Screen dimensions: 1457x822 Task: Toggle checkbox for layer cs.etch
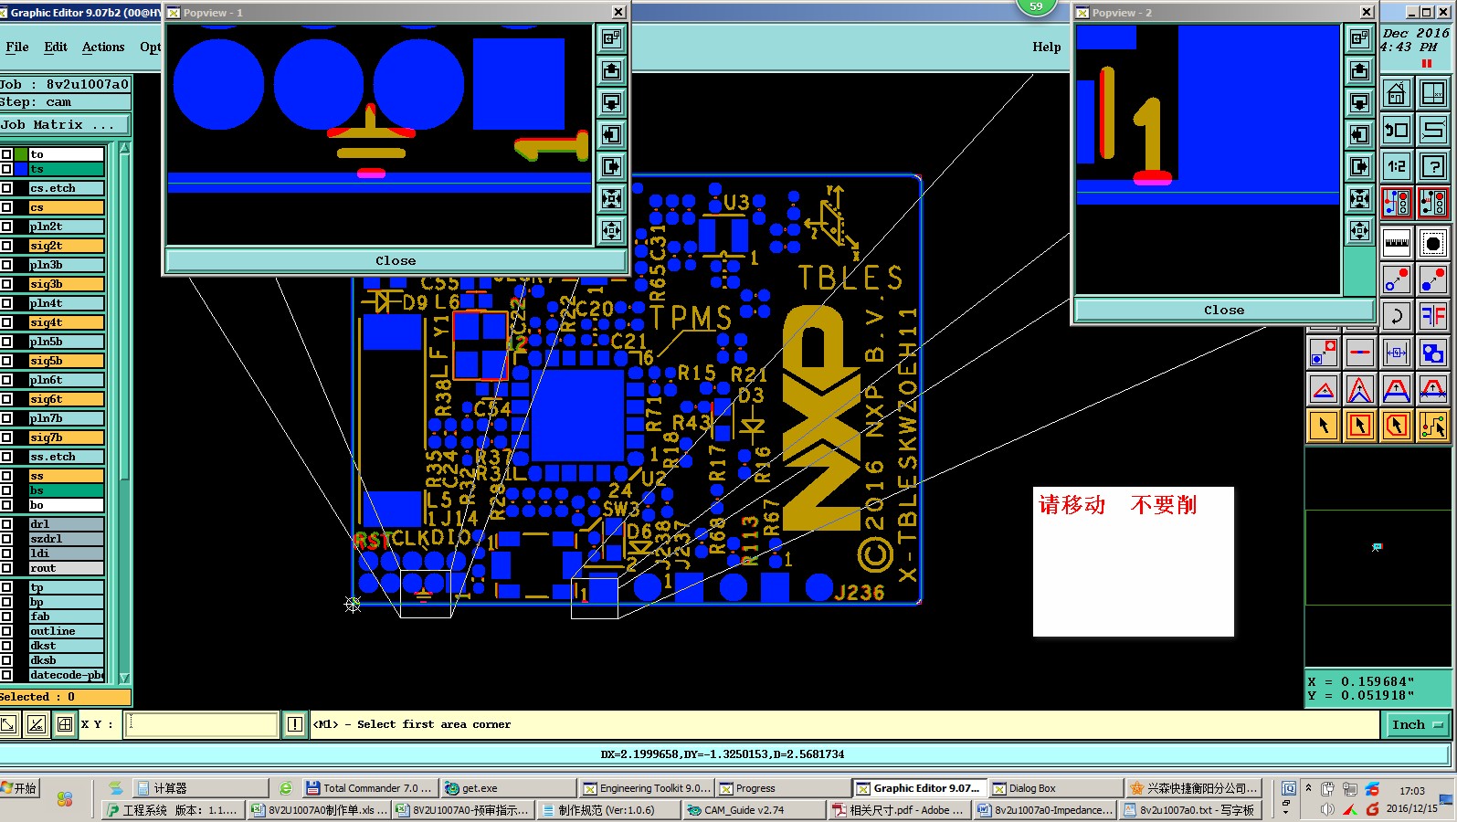pos(6,188)
